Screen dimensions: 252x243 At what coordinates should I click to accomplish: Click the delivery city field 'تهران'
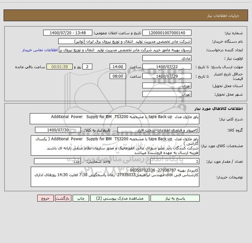click(x=167, y=94)
